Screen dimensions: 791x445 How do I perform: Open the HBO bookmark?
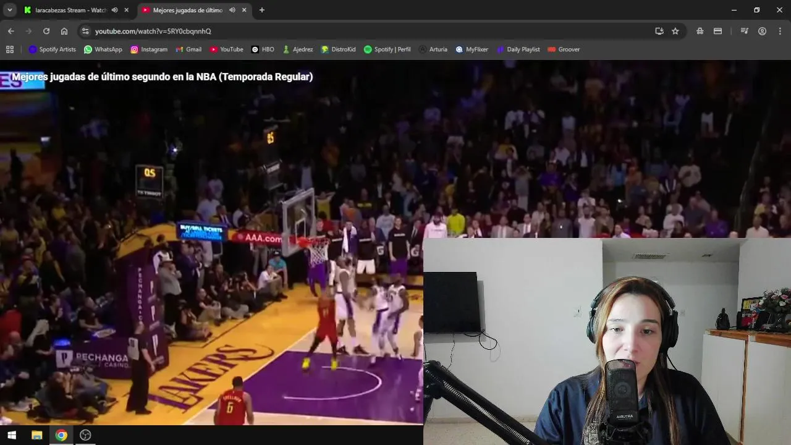(263, 49)
